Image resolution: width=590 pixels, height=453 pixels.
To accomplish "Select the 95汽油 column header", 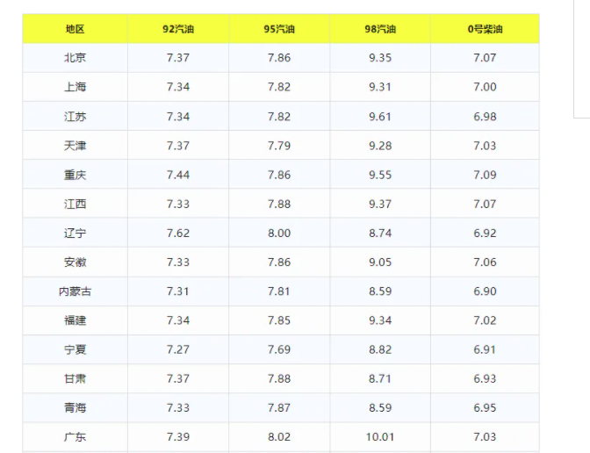I will [x=279, y=29].
